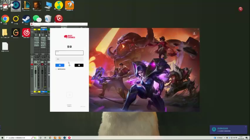The width and height of the screenshot is (250, 140).
Task: Close the Riot client window
Action: (x=198, y=29)
